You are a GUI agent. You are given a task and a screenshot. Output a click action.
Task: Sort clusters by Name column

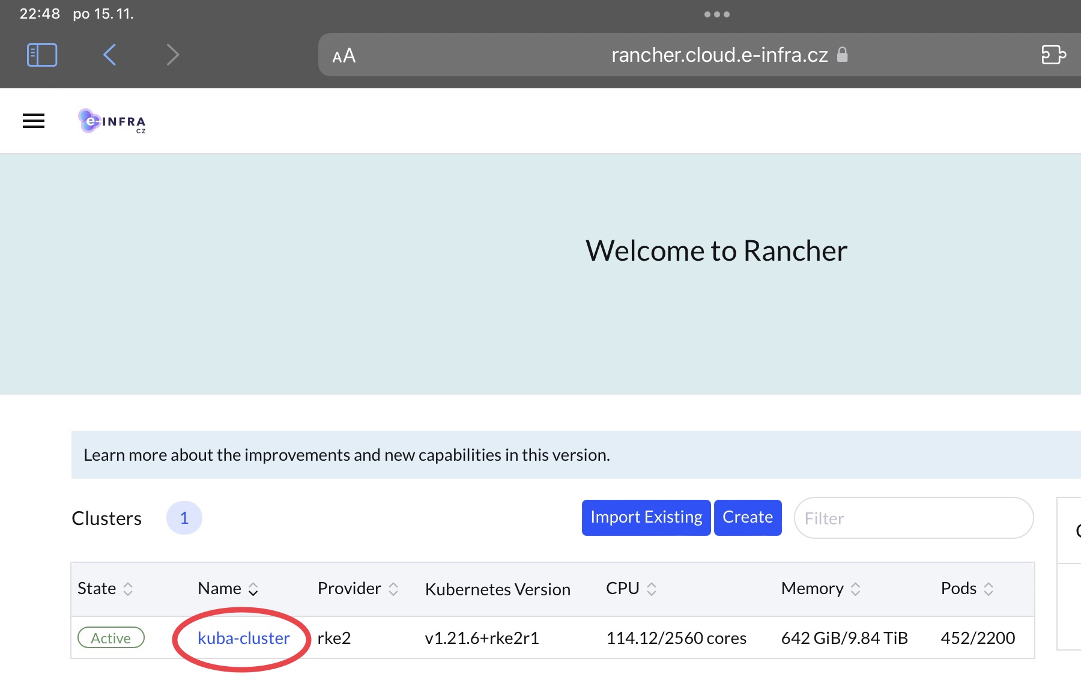click(228, 589)
